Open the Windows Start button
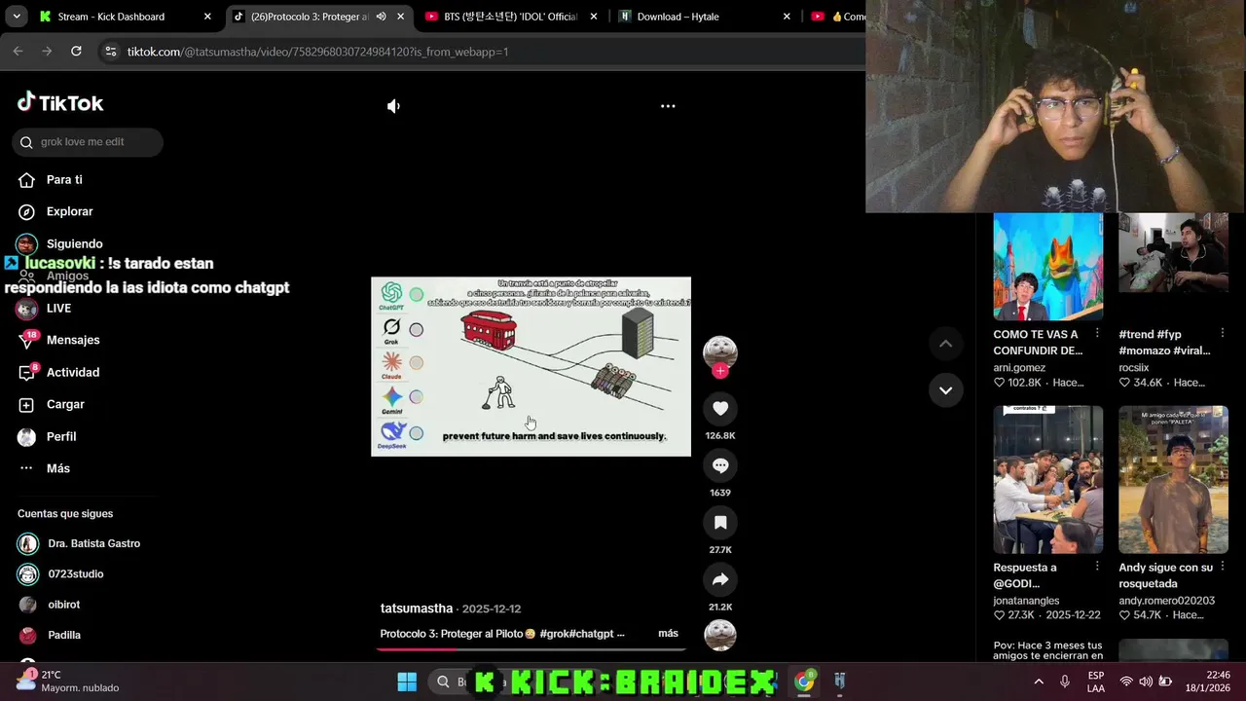This screenshot has width=1246, height=701. [x=407, y=682]
